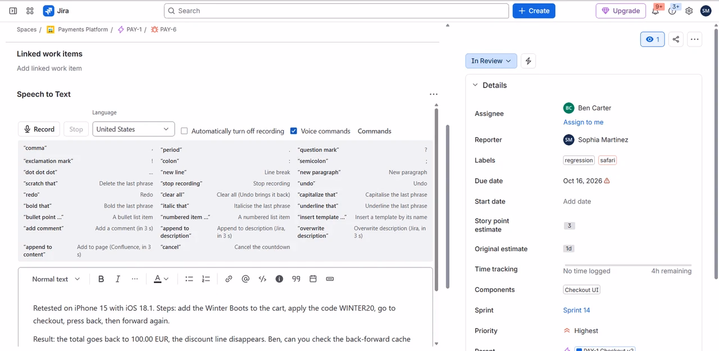Open the SM profile avatar menu
Image resolution: width=719 pixels, height=351 pixels.
[x=706, y=11]
